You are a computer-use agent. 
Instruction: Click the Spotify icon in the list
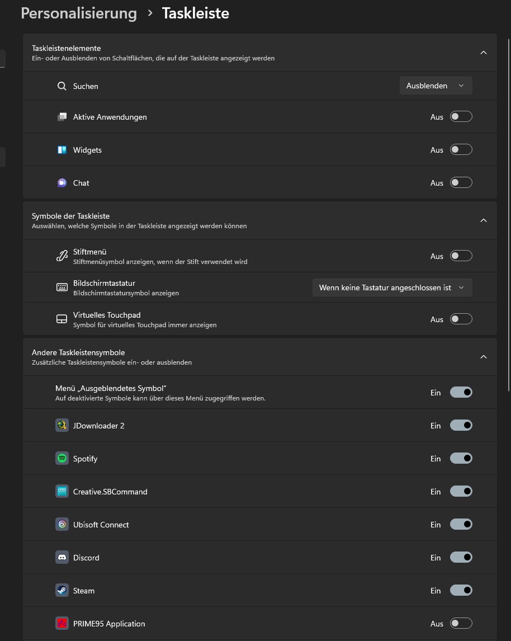[62, 459]
